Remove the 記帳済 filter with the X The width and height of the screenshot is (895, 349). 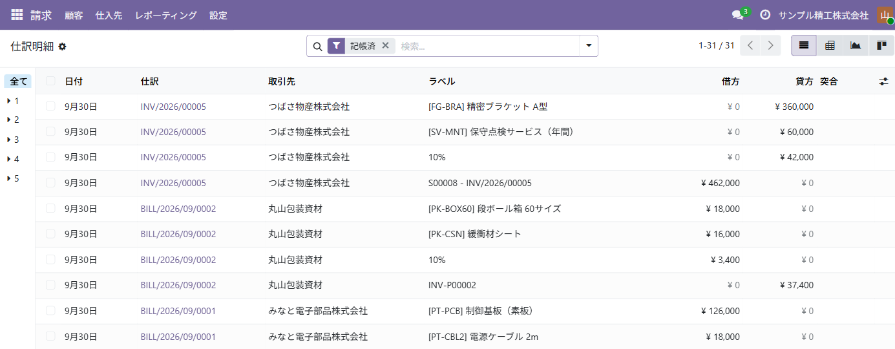(x=385, y=45)
